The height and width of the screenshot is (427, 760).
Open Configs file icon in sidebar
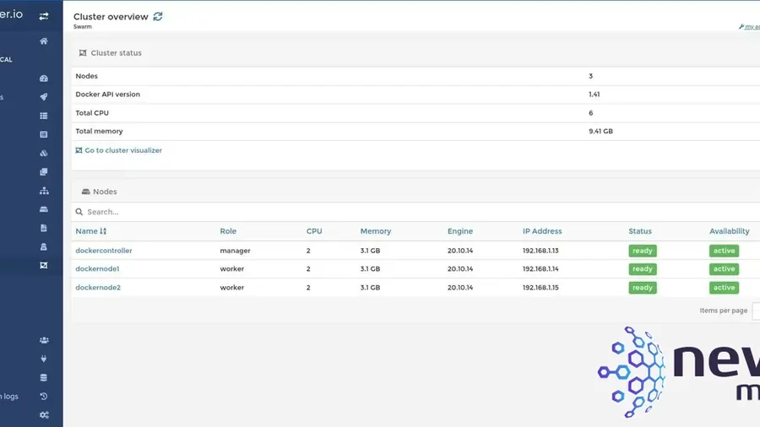coord(44,228)
